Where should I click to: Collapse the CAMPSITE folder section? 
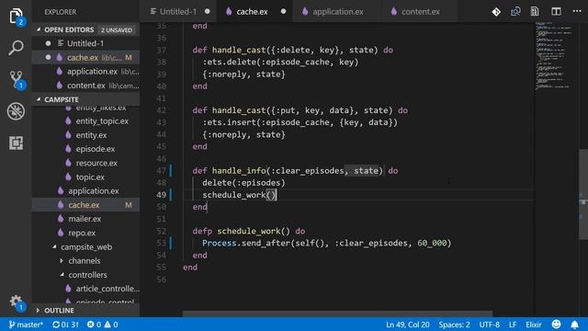point(62,99)
